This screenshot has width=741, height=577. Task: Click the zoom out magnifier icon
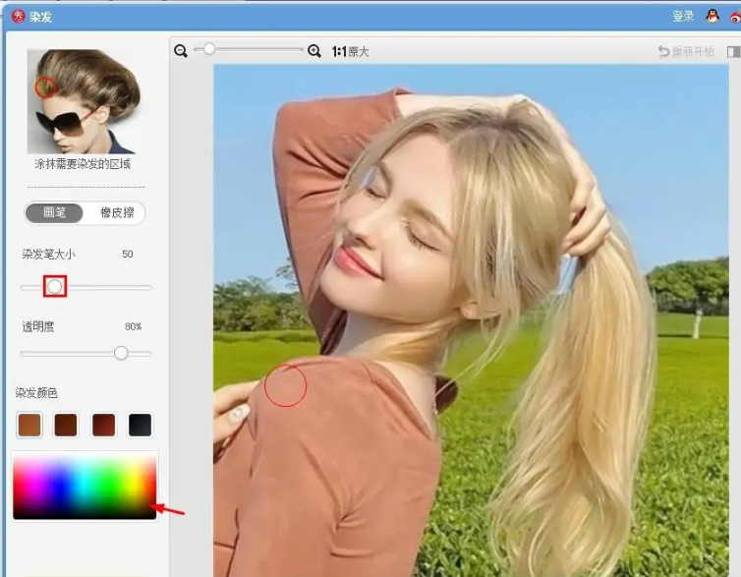pyautogui.click(x=181, y=50)
